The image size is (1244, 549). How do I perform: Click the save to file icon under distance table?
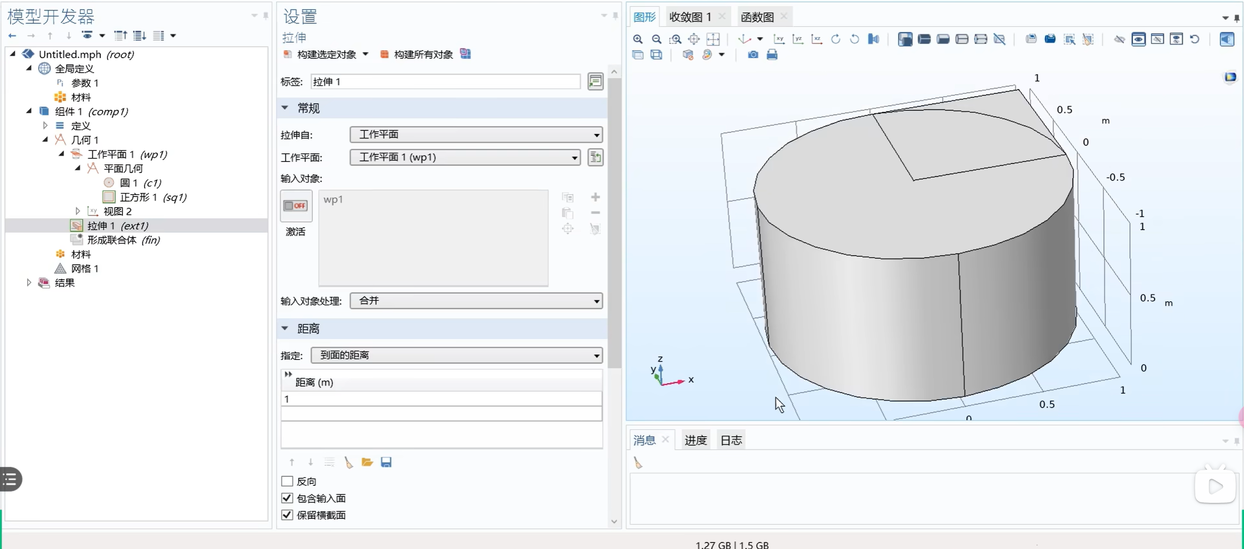pos(386,462)
